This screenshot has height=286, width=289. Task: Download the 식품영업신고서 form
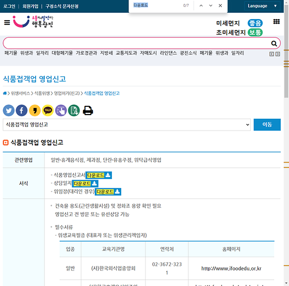coord(99,175)
